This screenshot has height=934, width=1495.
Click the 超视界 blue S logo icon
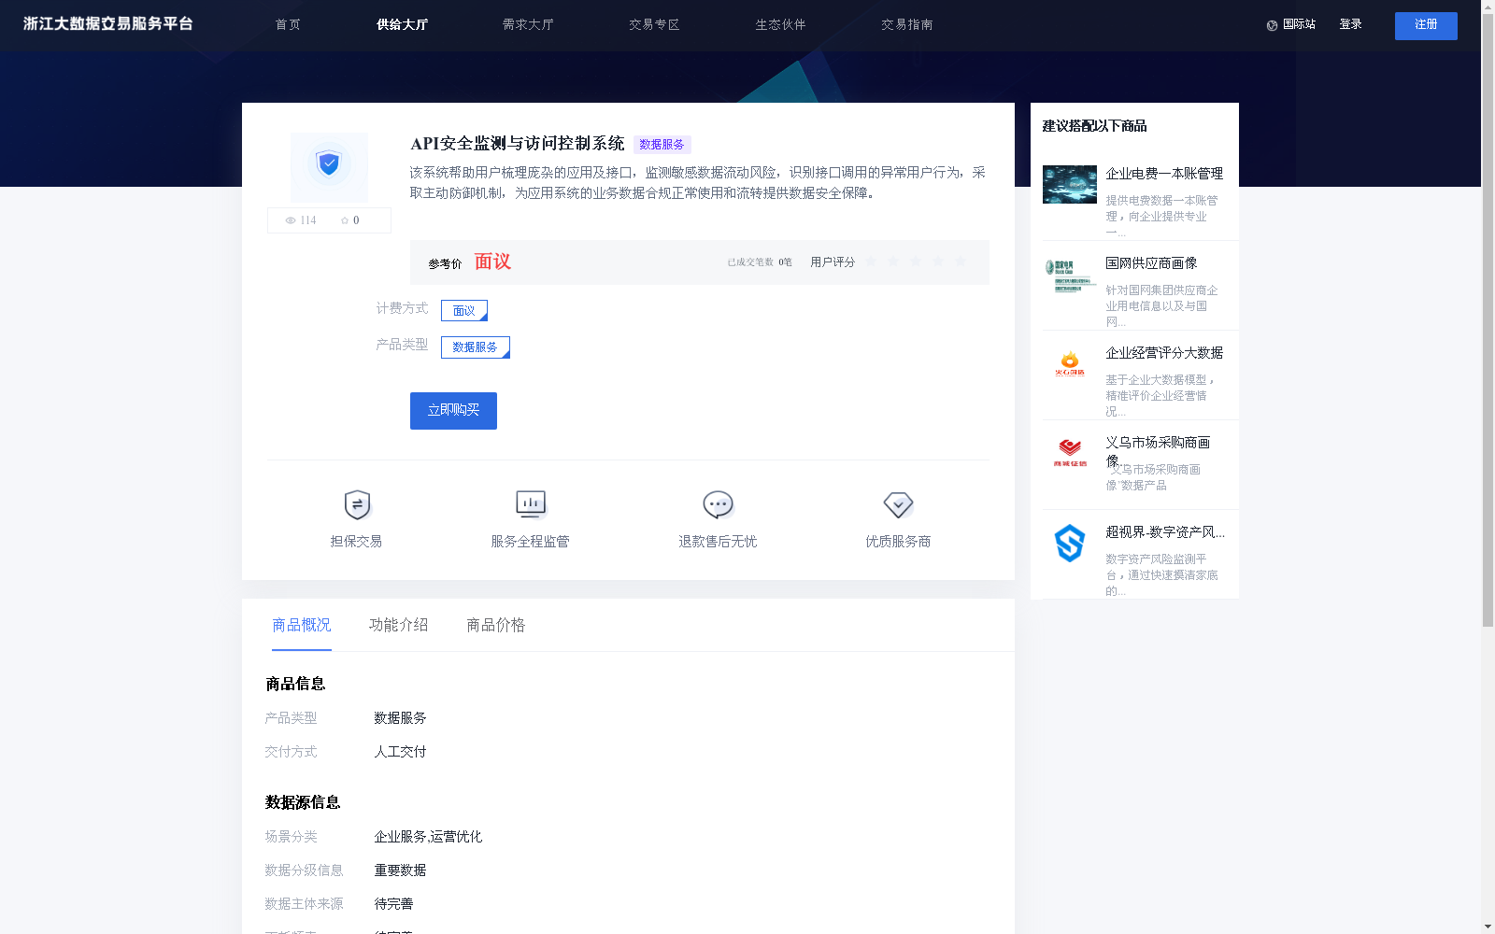pyautogui.click(x=1070, y=543)
